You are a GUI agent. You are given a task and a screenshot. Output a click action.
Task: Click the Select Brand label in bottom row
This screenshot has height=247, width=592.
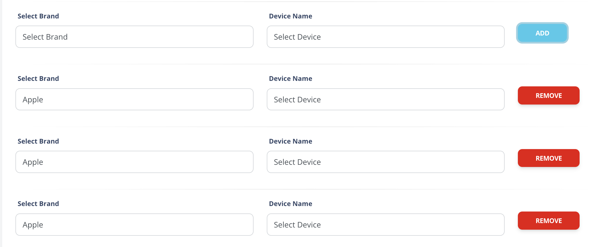click(x=38, y=204)
